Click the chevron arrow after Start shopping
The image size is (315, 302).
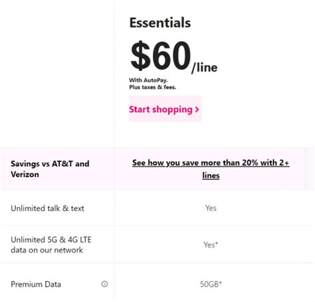(x=197, y=110)
